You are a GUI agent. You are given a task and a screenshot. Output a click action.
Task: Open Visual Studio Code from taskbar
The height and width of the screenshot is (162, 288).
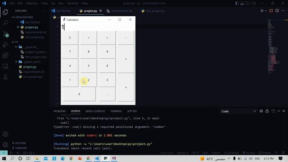pos(97,158)
